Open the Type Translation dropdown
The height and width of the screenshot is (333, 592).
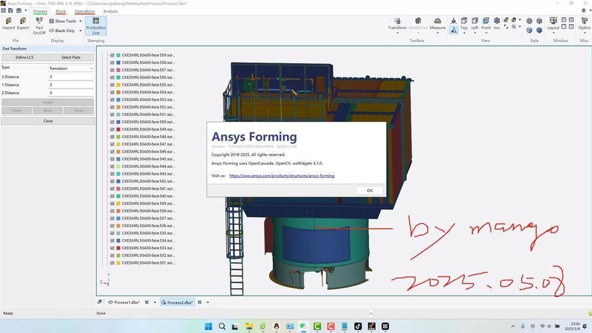point(71,69)
